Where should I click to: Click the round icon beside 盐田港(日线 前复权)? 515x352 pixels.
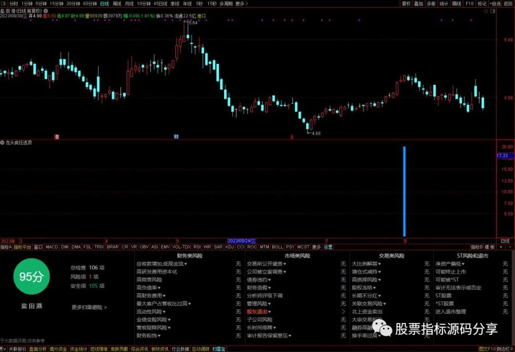(46, 11)
